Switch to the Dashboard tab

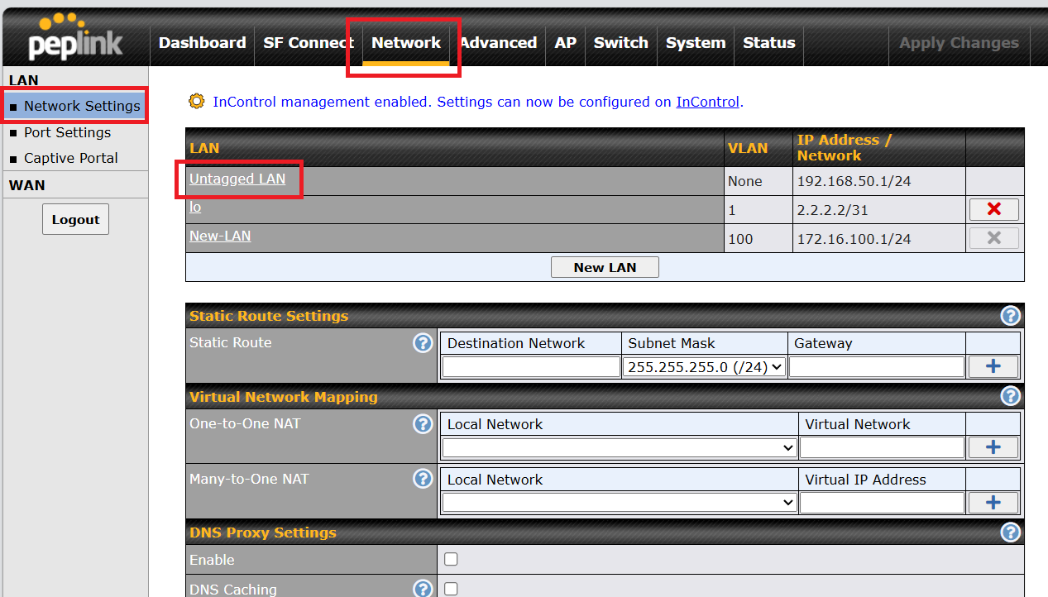point(202,43)
